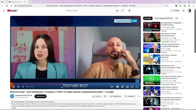The height and width of the screenshot is (110, 196).
Task: Click 'Подписаться' subscribe button
Action: click(40, 96)
